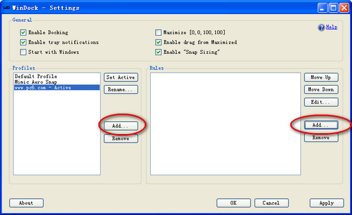Click the WinDock title bar icon
This screenshot has height=215, width=352.
coord(6,8)
